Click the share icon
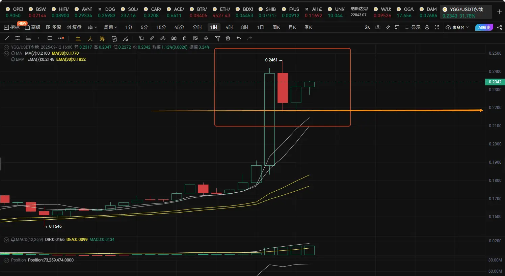Screen dimensions: 505x276 pyautogui.click(x=500, y=27)
